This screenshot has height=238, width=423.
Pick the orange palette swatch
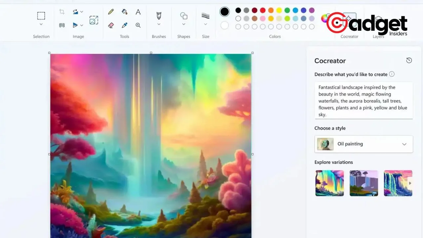[271, 10]
